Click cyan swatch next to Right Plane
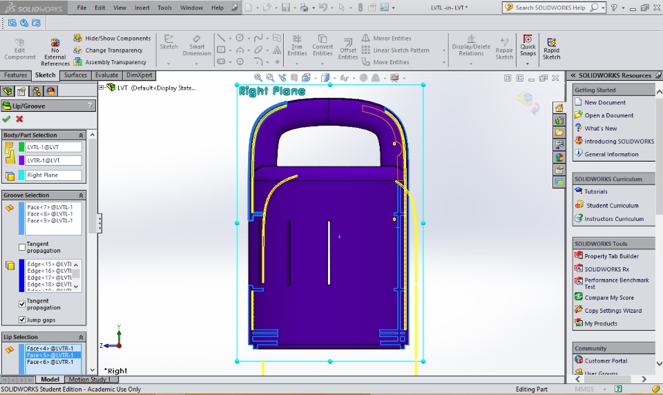This screenshot has width=663, height=395. 21,175
